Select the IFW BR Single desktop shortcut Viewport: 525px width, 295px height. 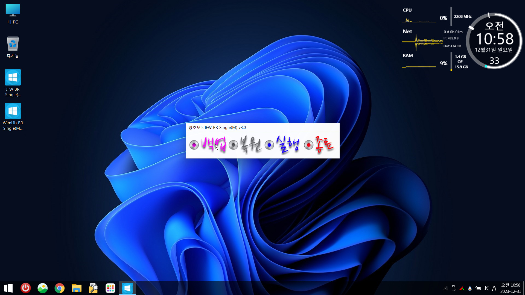pos(13,83)
